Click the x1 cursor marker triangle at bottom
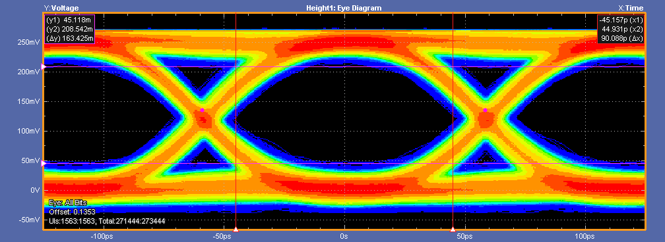This screenshot has height=242, width=665. point(236,230)
